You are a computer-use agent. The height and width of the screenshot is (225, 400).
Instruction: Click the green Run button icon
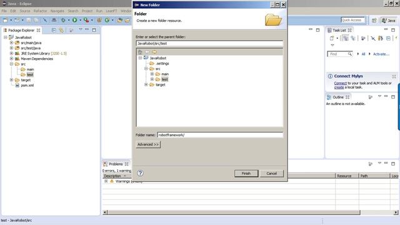tap(75, 20)
